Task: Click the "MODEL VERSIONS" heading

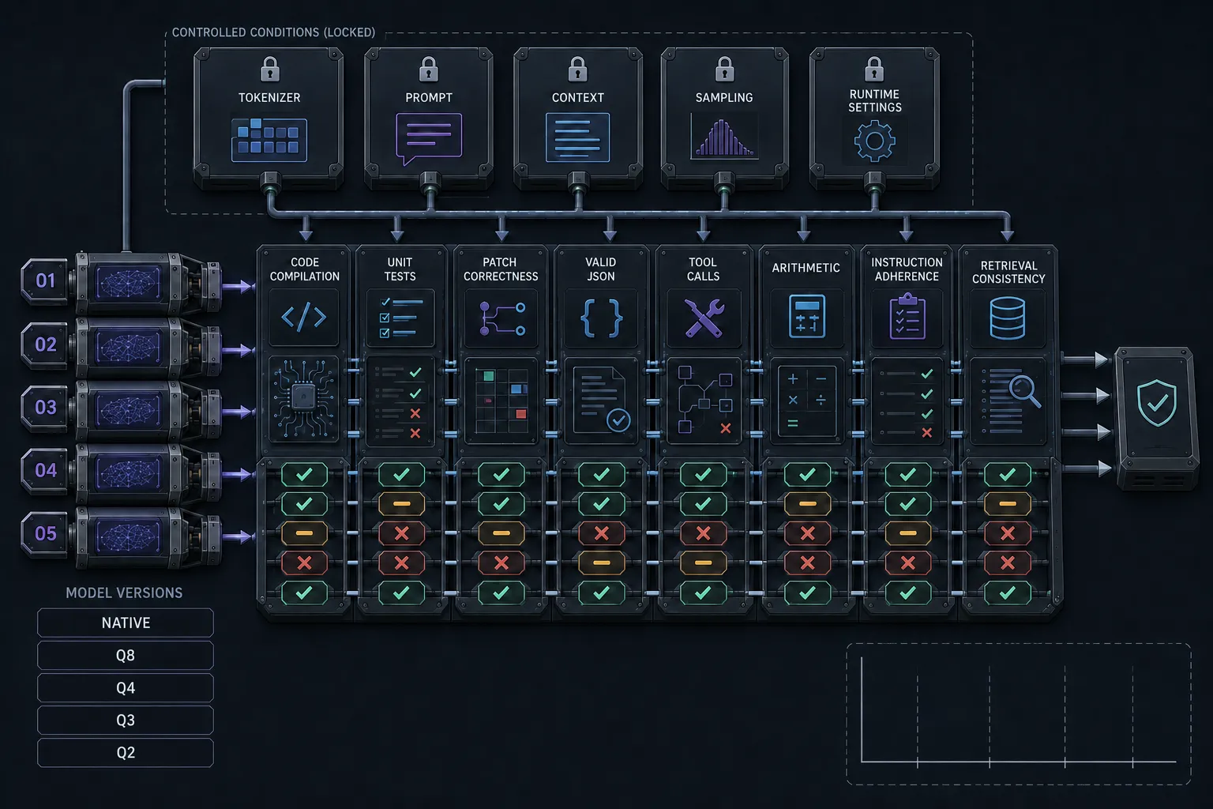Action: point(124,593)
